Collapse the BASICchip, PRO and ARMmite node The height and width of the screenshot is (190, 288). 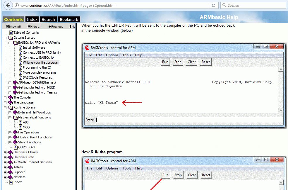click(x=10, y=43)
